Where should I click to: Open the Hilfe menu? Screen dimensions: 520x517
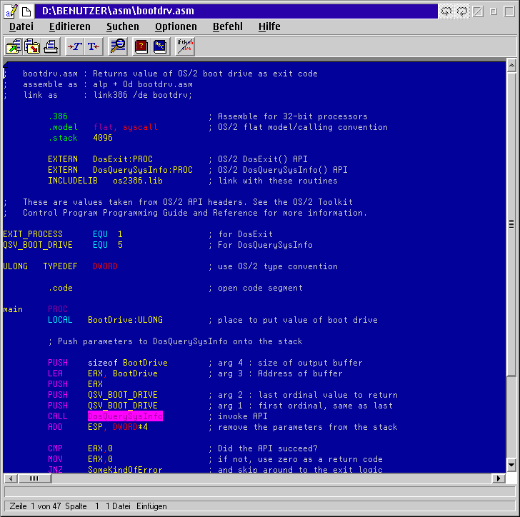269,26
